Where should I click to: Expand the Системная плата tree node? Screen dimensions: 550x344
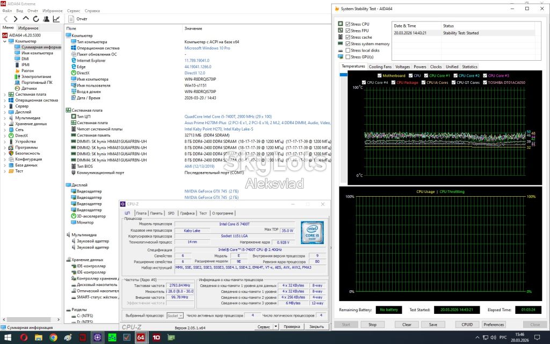4,94
